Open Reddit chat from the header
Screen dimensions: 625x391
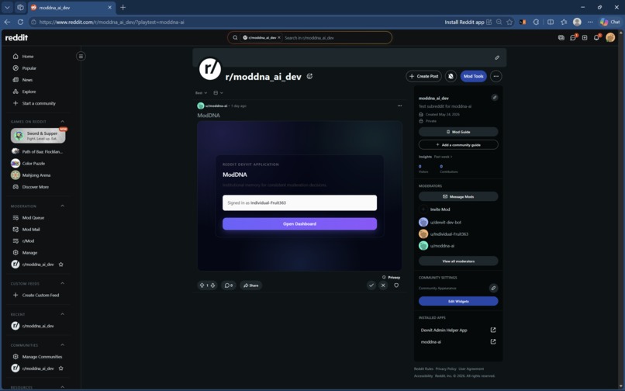573,37
